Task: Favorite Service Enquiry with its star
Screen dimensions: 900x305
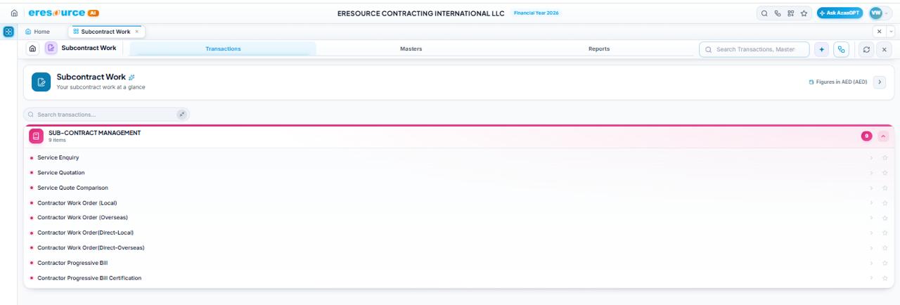Action: point(885,157)
